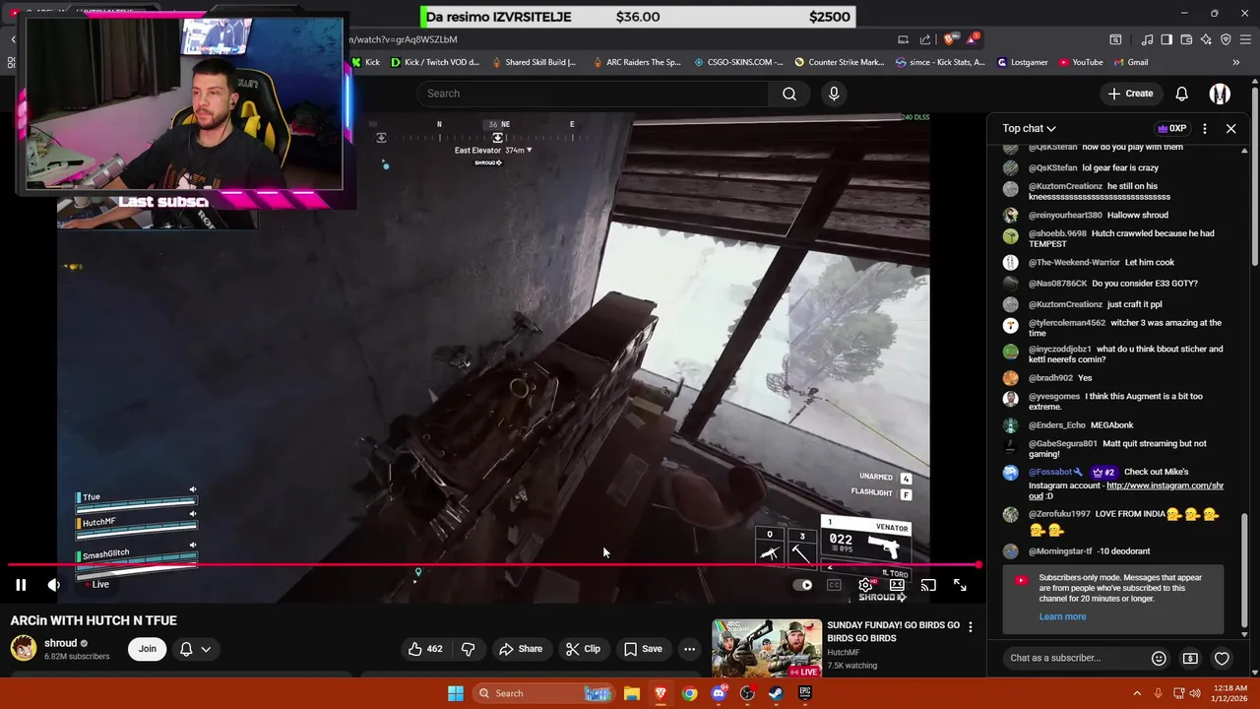Expand the Top chat dropdown
The image size is (1260, 709).
1029,128
